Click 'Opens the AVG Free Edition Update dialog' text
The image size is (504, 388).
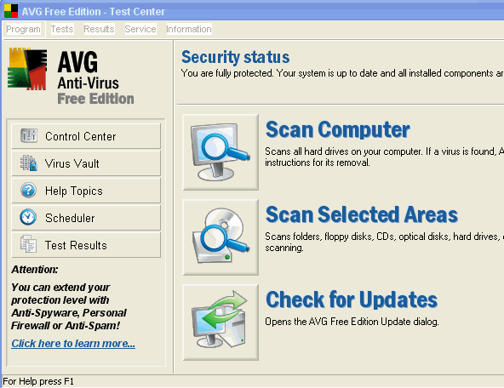click(x=352, y=322)
